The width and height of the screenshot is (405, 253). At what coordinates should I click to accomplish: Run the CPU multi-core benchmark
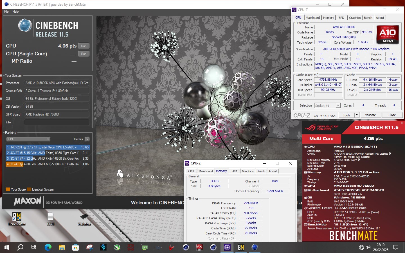tap(84, 46)
